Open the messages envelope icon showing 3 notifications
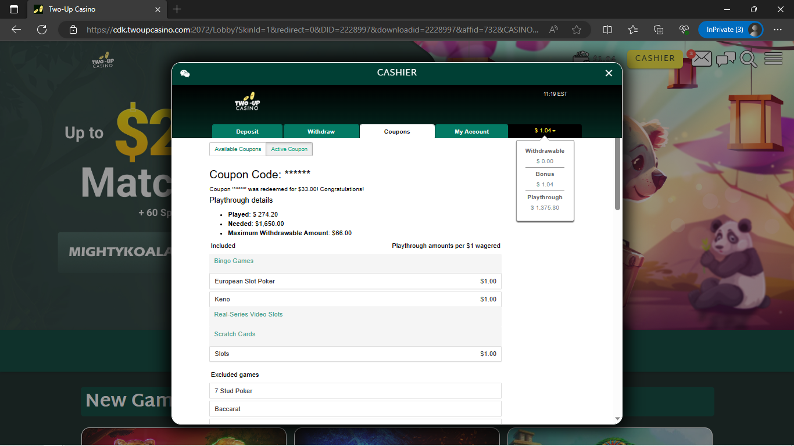This screenshot has width=794, height=446. (x=702, y=59)
